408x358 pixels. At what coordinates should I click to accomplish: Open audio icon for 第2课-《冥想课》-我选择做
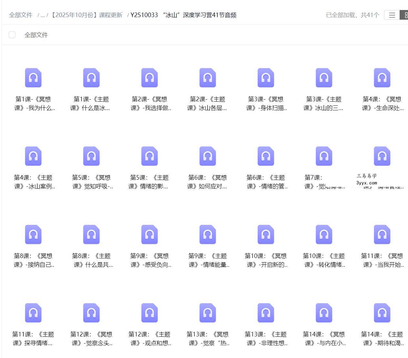click(x=150, y=78)
